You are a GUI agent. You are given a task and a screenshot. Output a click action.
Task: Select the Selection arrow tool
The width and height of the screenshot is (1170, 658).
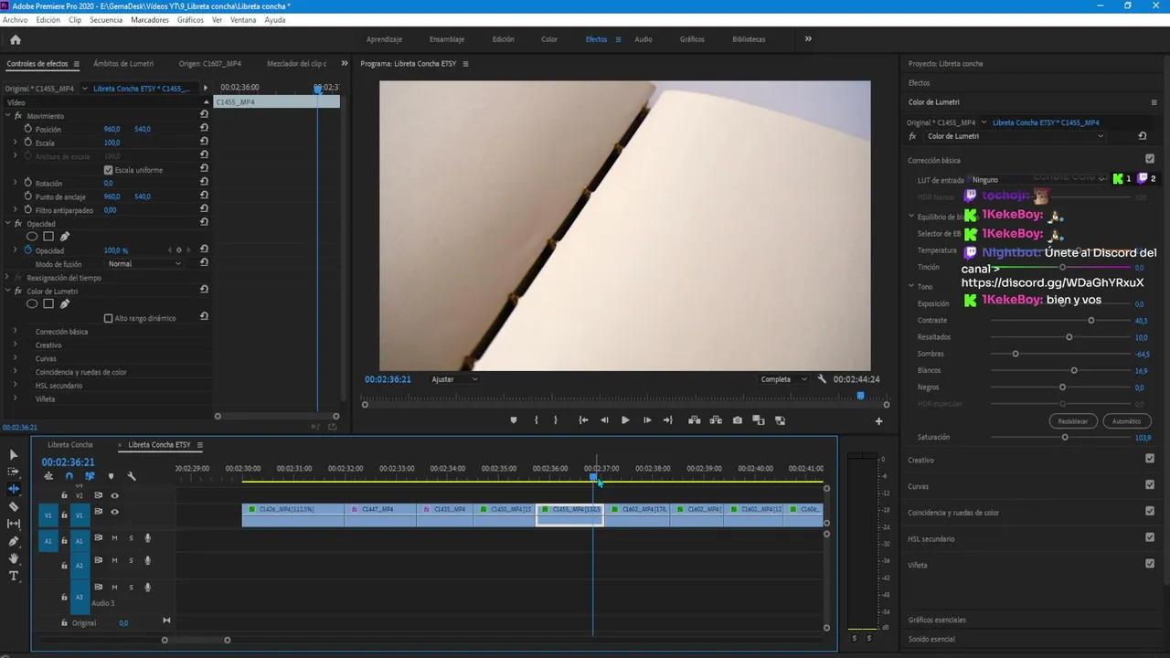tap(14, 454)
